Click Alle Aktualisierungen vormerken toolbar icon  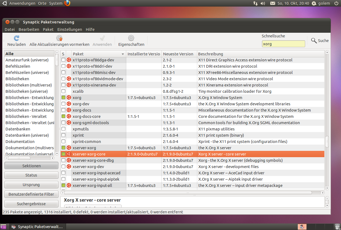59,38
